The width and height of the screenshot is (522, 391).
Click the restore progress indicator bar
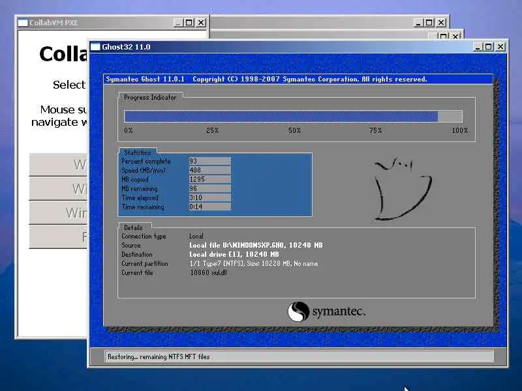[x=293, y=117]
